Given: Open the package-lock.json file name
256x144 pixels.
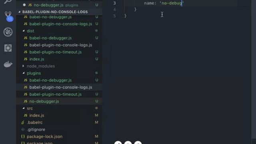Looking at the screenshot, I should coord(44,136).
